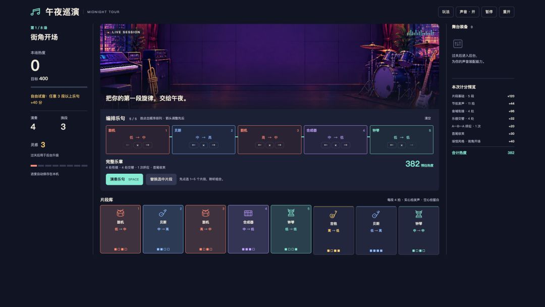Select the 钟琴 低→低 icon in 片段库
545x307 pixels.
pyautogui.click(x=291, y=213)
